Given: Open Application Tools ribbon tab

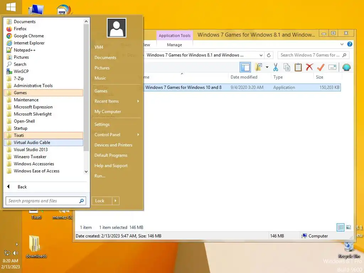Looking at the screenshot, I should [x=174, y=36].
